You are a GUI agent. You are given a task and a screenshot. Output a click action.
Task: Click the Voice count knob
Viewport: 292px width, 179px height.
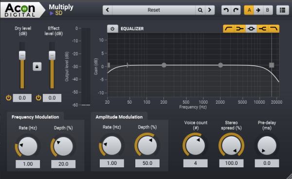(195, 145)
